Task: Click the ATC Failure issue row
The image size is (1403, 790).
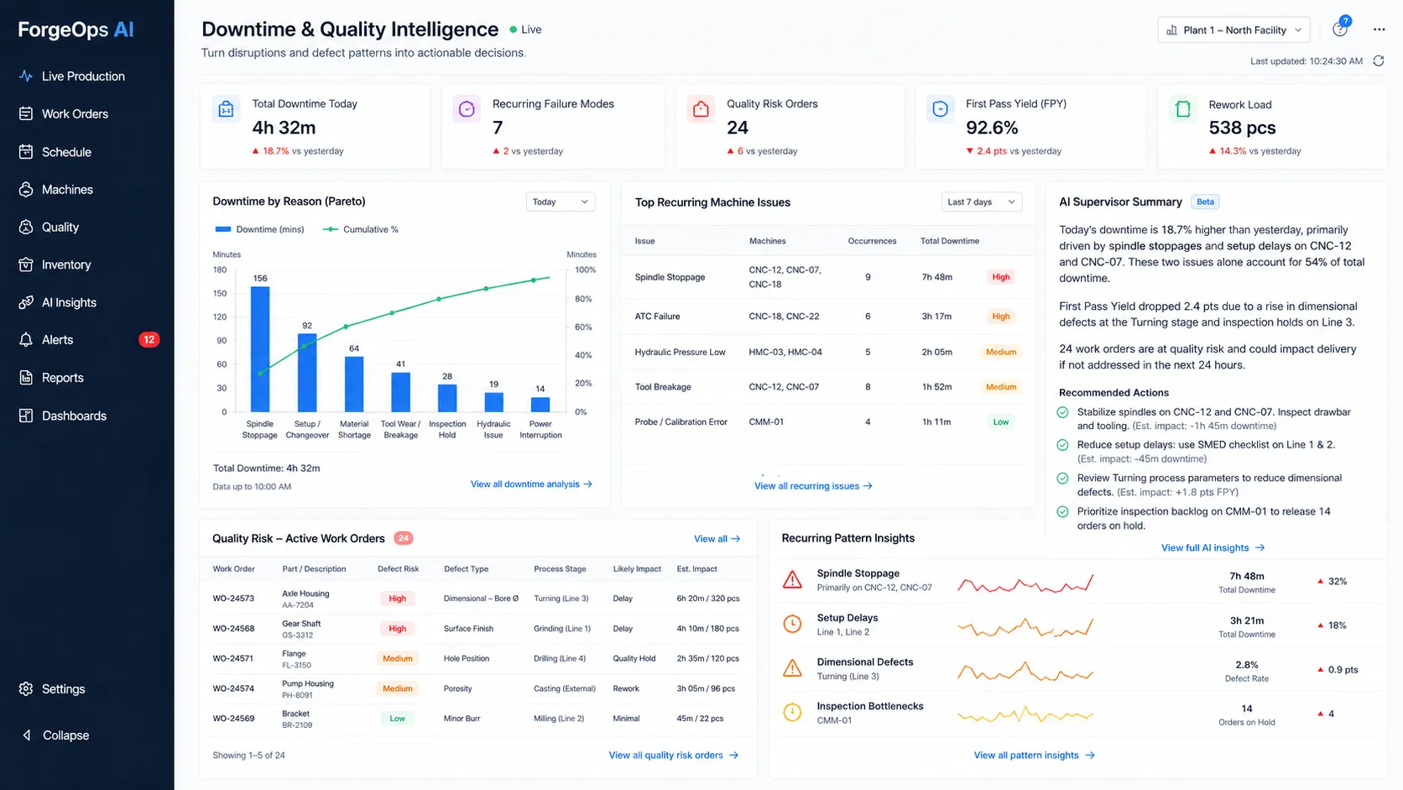Action: tap(827, 317)
